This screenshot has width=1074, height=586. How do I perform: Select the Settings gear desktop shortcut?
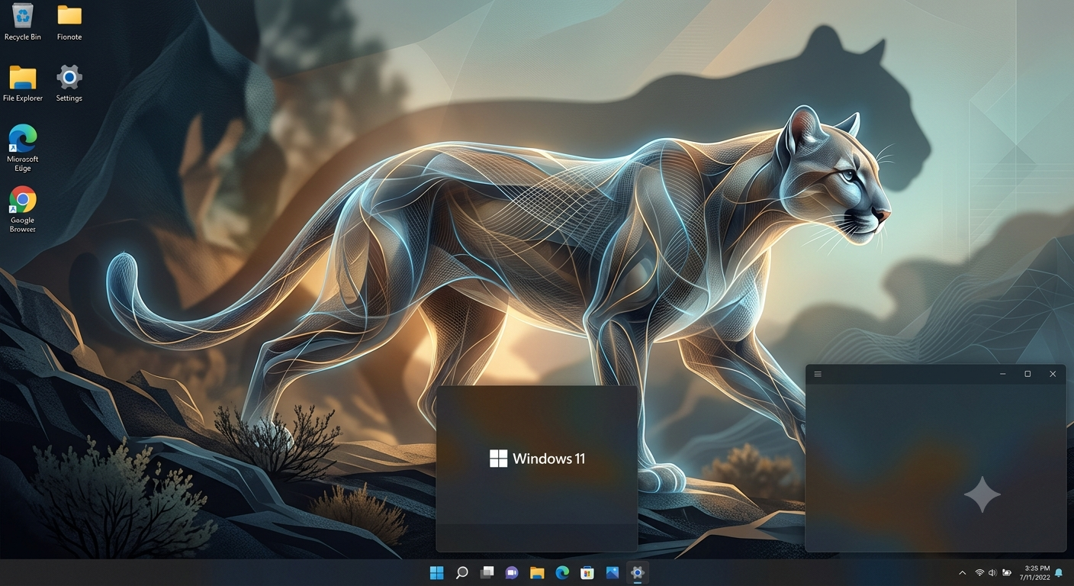pos(69,83)
